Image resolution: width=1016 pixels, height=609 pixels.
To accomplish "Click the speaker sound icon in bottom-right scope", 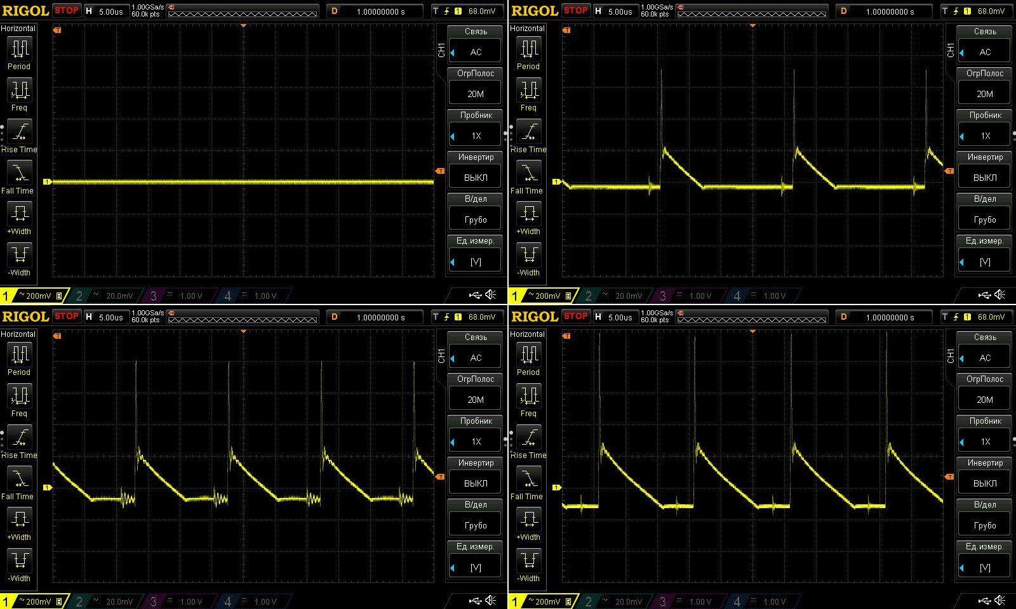I will coord(1000,600).
